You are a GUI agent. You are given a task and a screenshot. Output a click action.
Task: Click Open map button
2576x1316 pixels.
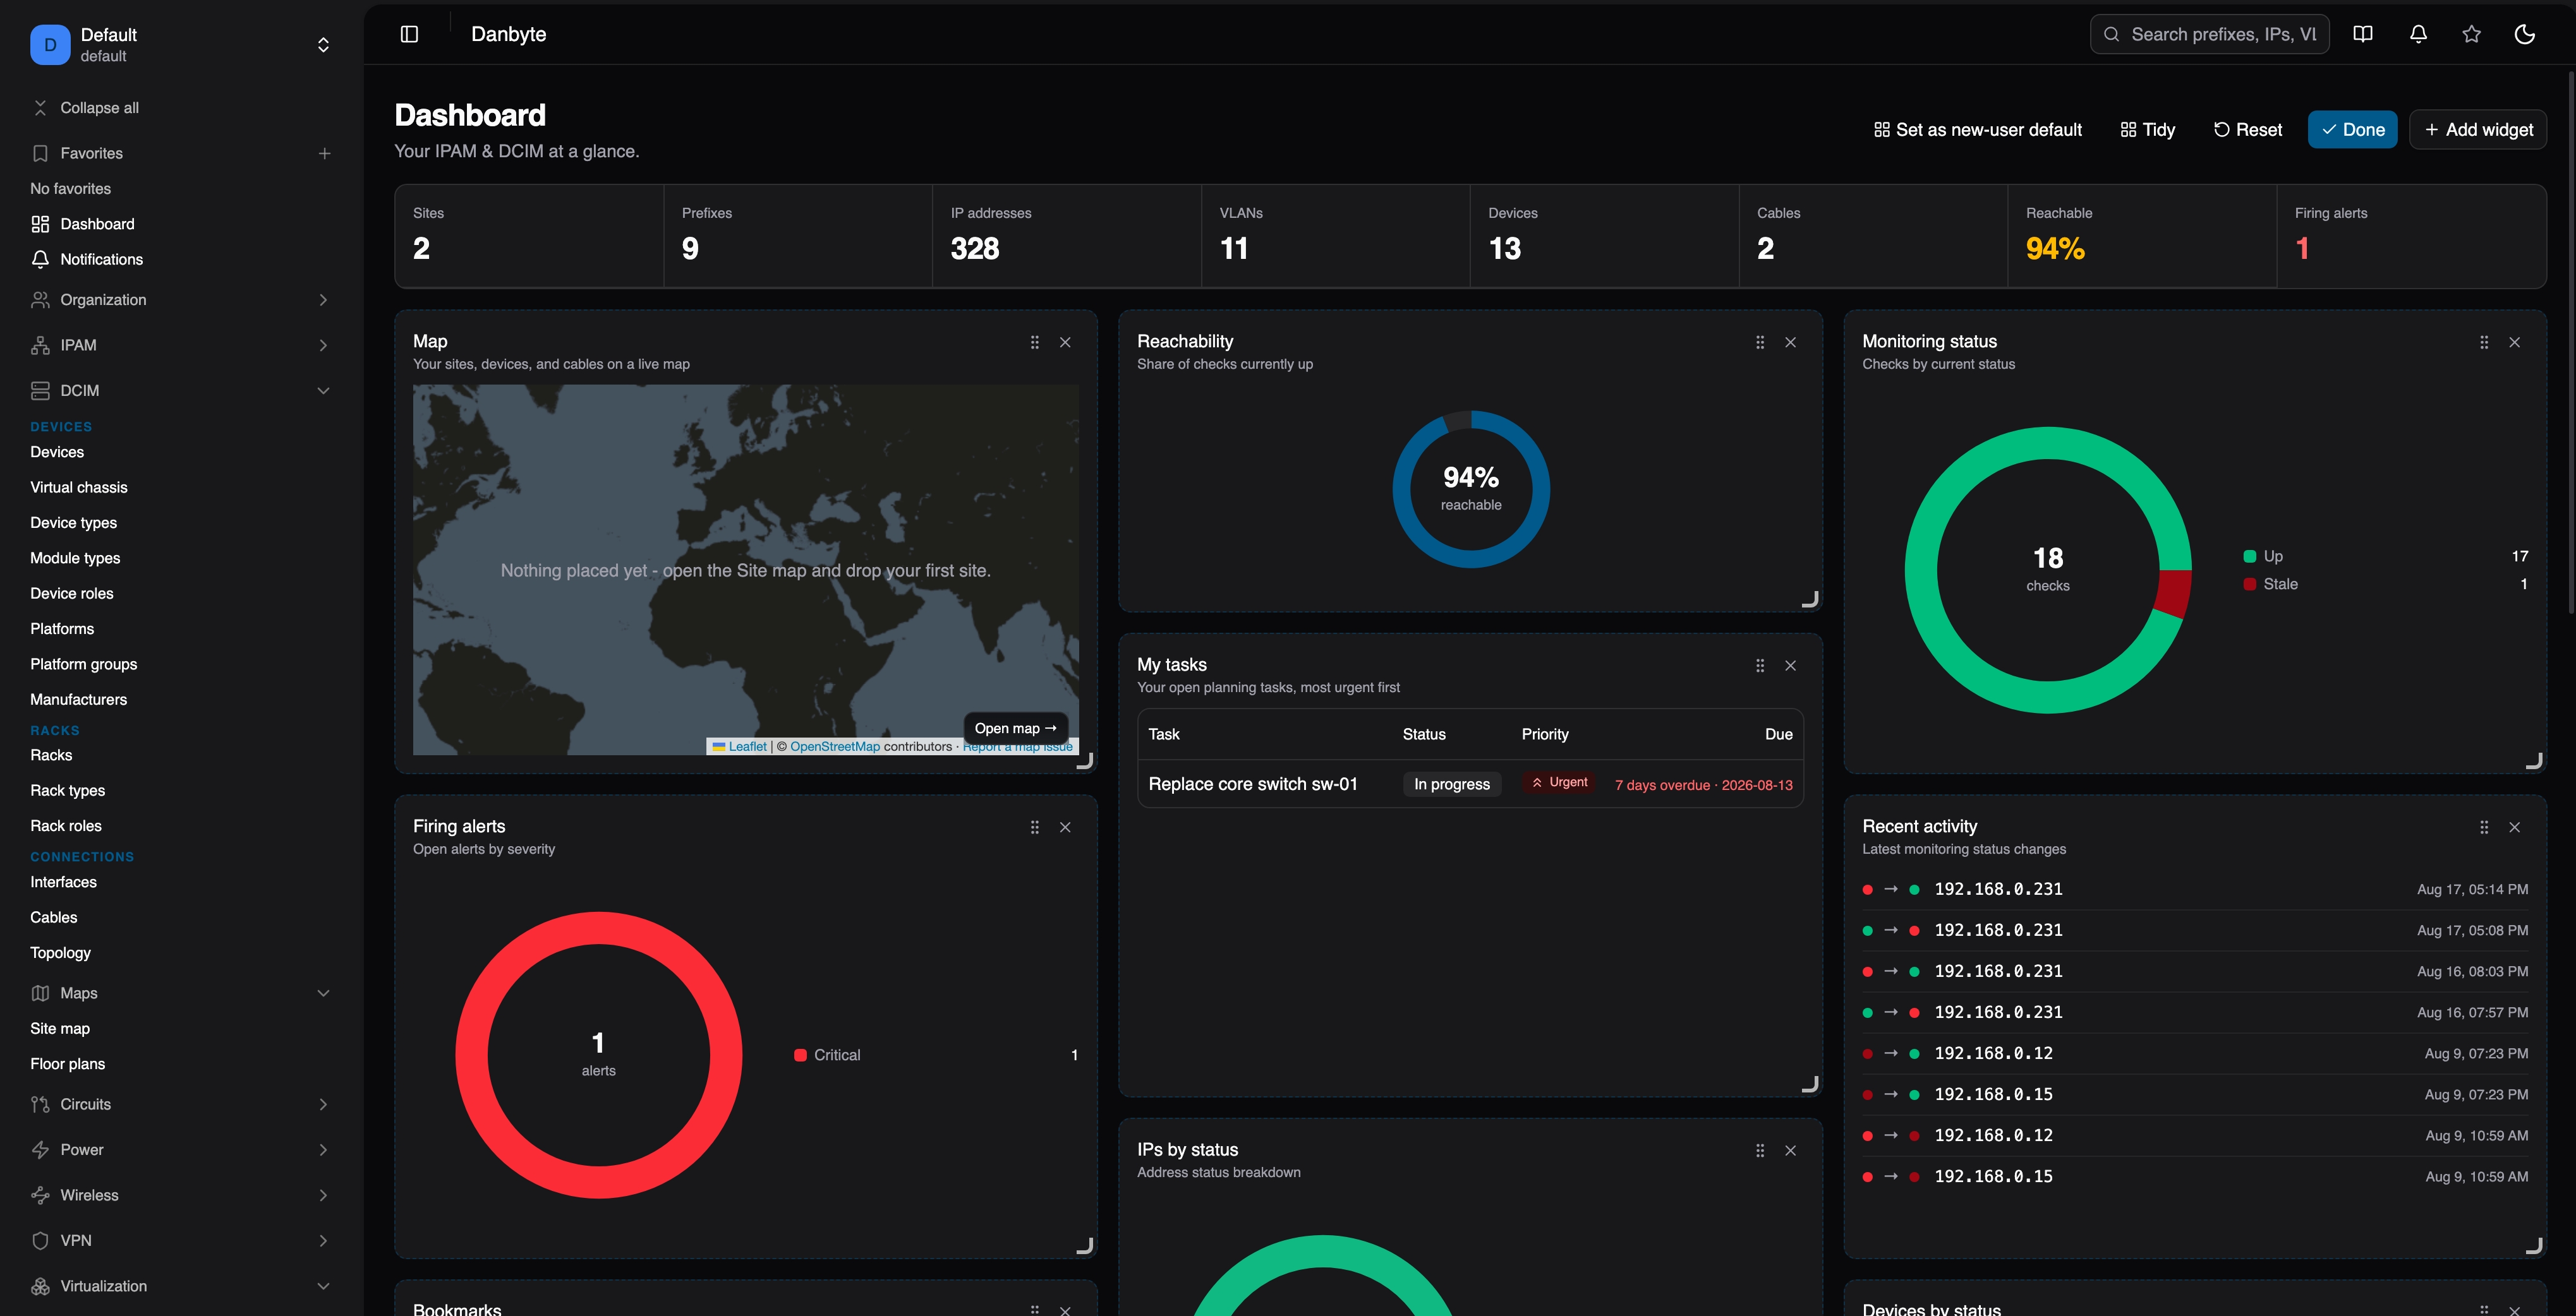coord(1016,729)
